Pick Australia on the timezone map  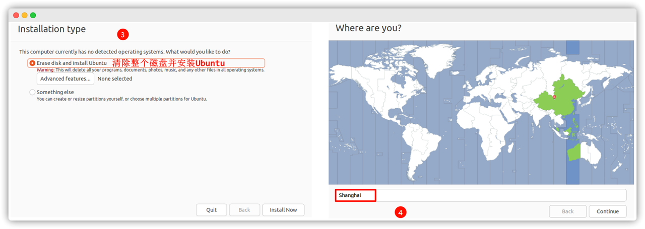coord(585,152)
